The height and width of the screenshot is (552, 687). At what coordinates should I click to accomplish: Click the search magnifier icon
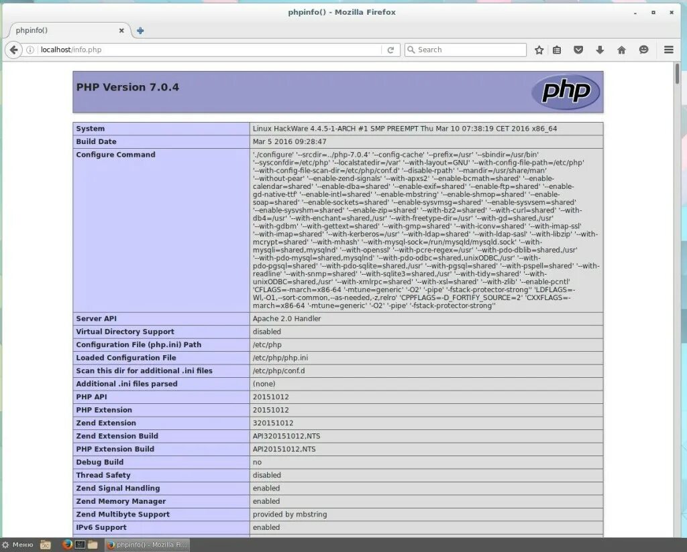pyautogui.click(x=411, y=50)
